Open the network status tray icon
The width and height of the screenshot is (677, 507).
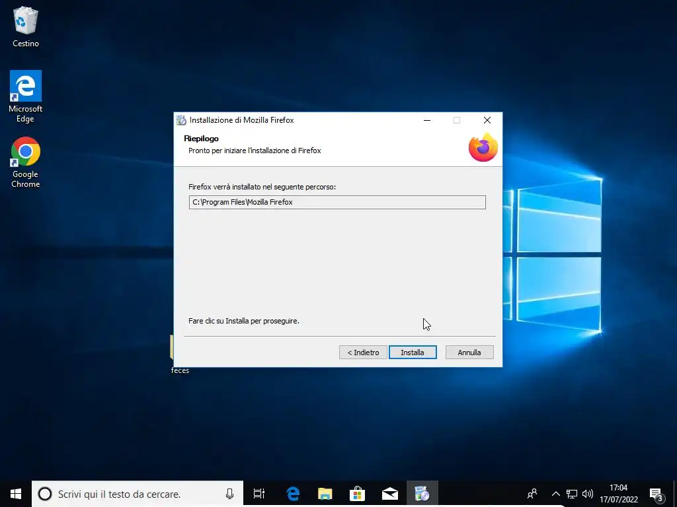(x=572, y=494)
